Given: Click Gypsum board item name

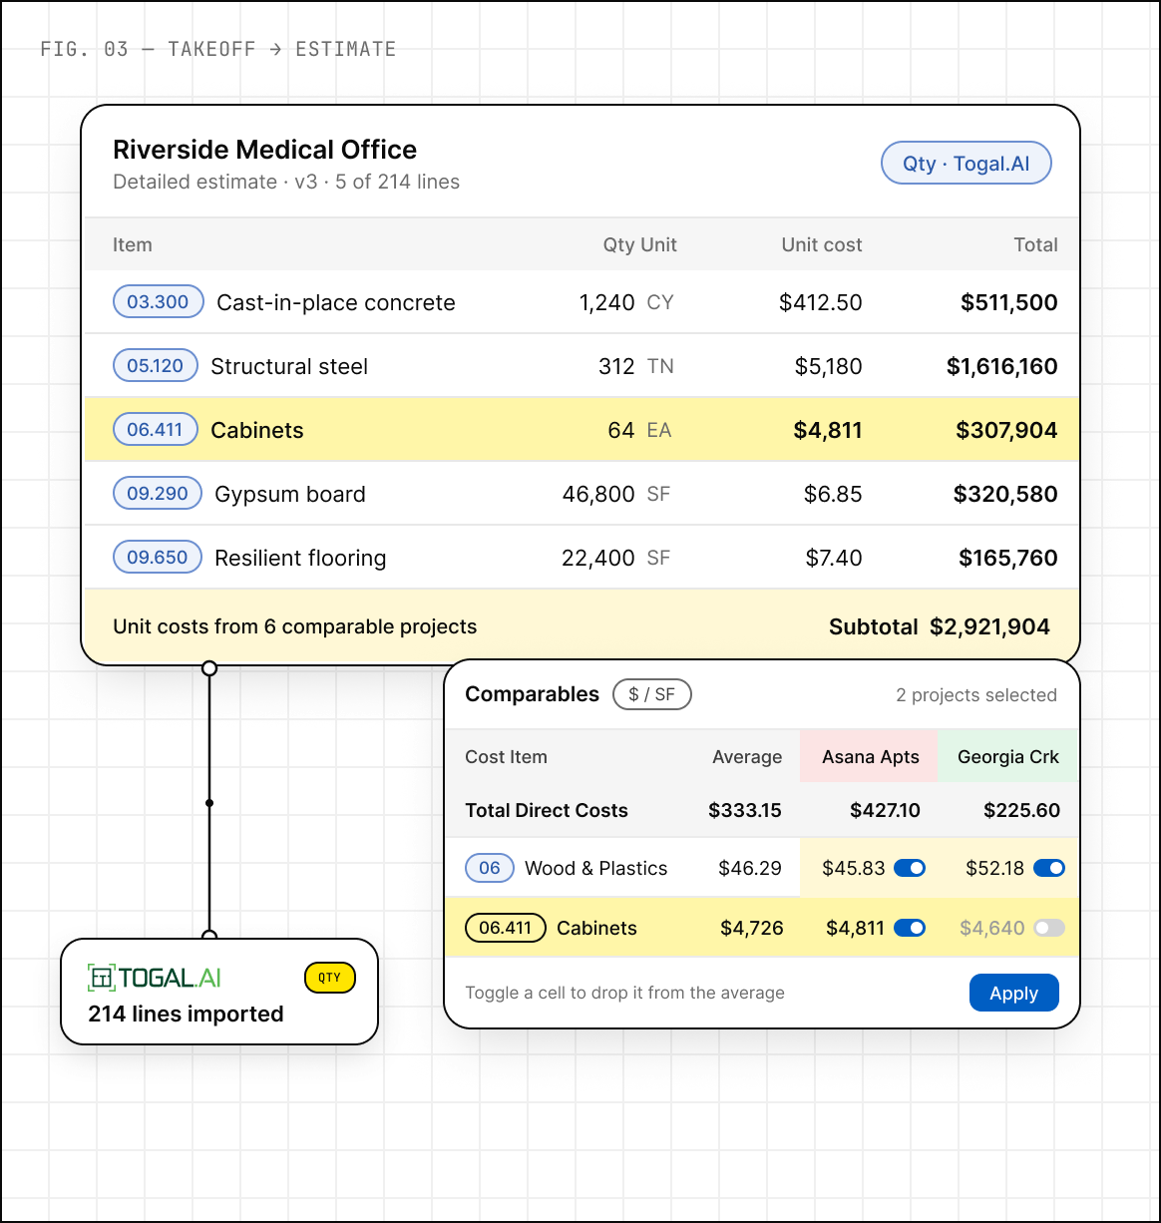Looking at the screenshot, I should click(290, 494).
